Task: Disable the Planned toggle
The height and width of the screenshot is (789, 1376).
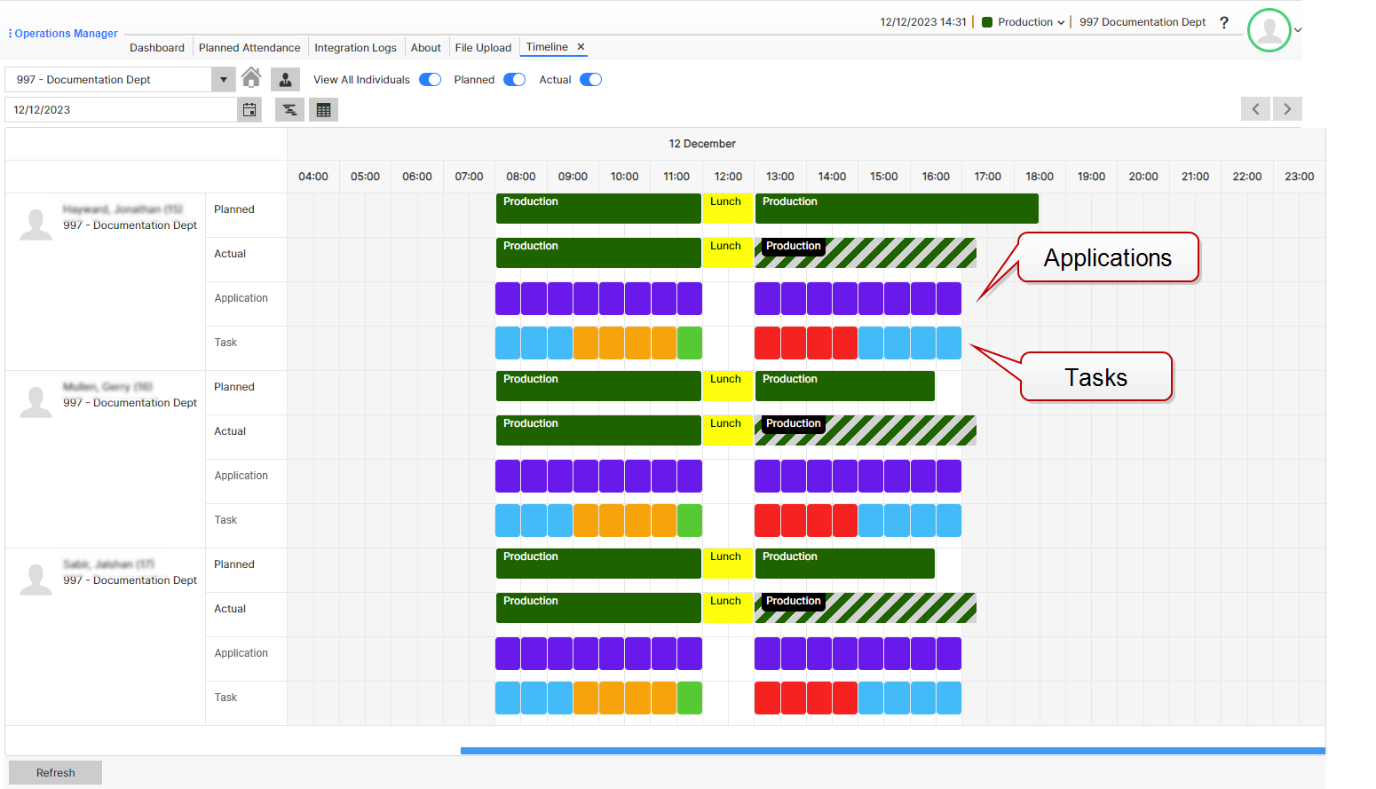Action: [514, 80]
